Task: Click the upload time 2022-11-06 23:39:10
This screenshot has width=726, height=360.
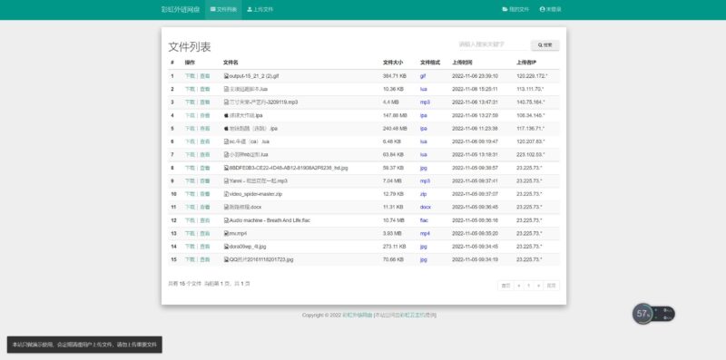Action: coord(475,76)
